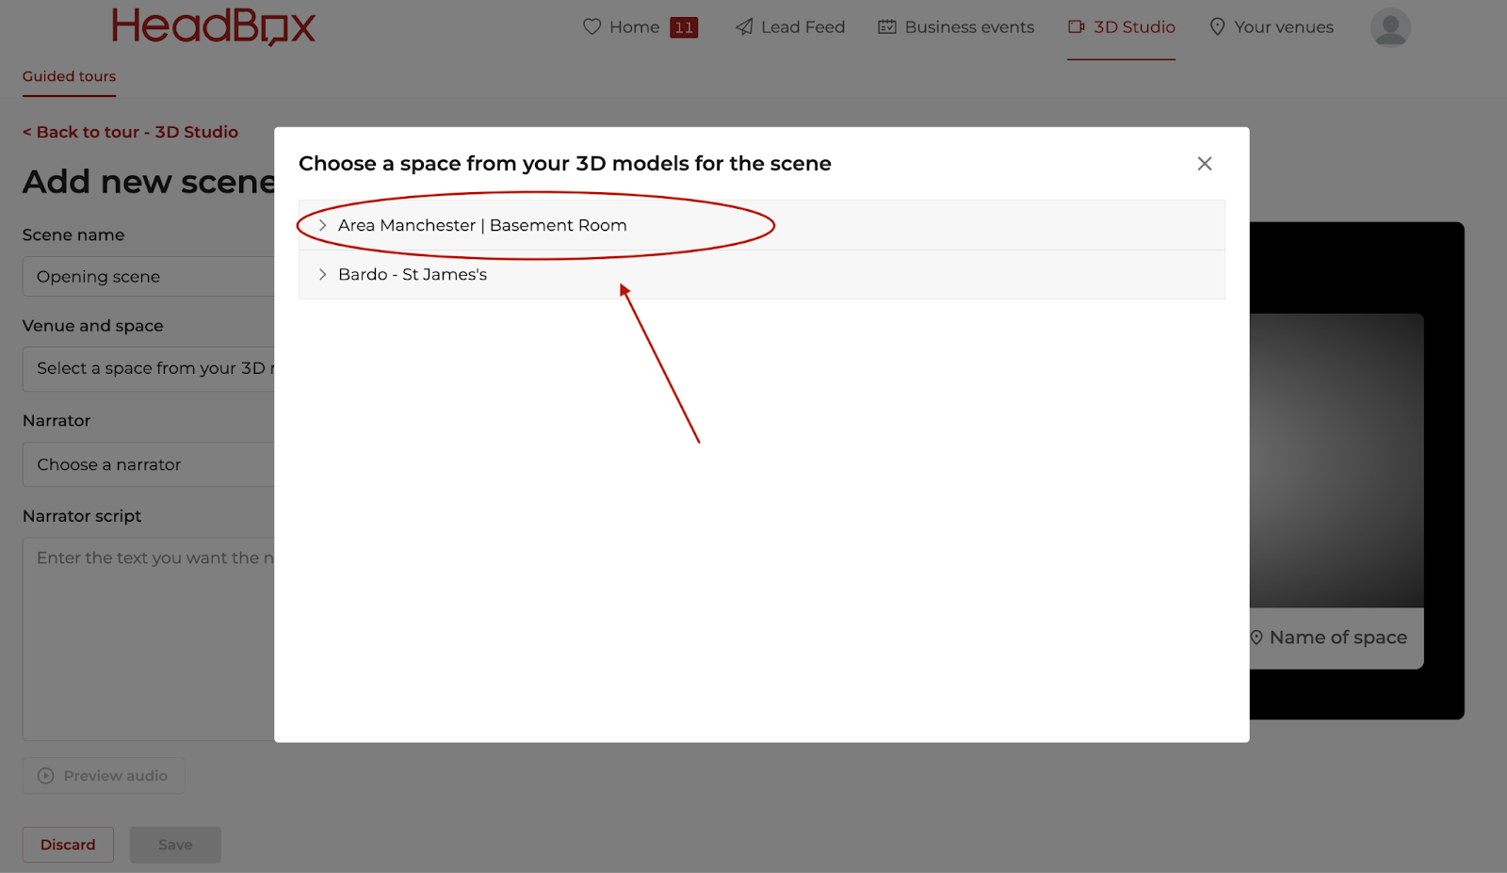Click the HeadBox logo

[x=214, y=27]
